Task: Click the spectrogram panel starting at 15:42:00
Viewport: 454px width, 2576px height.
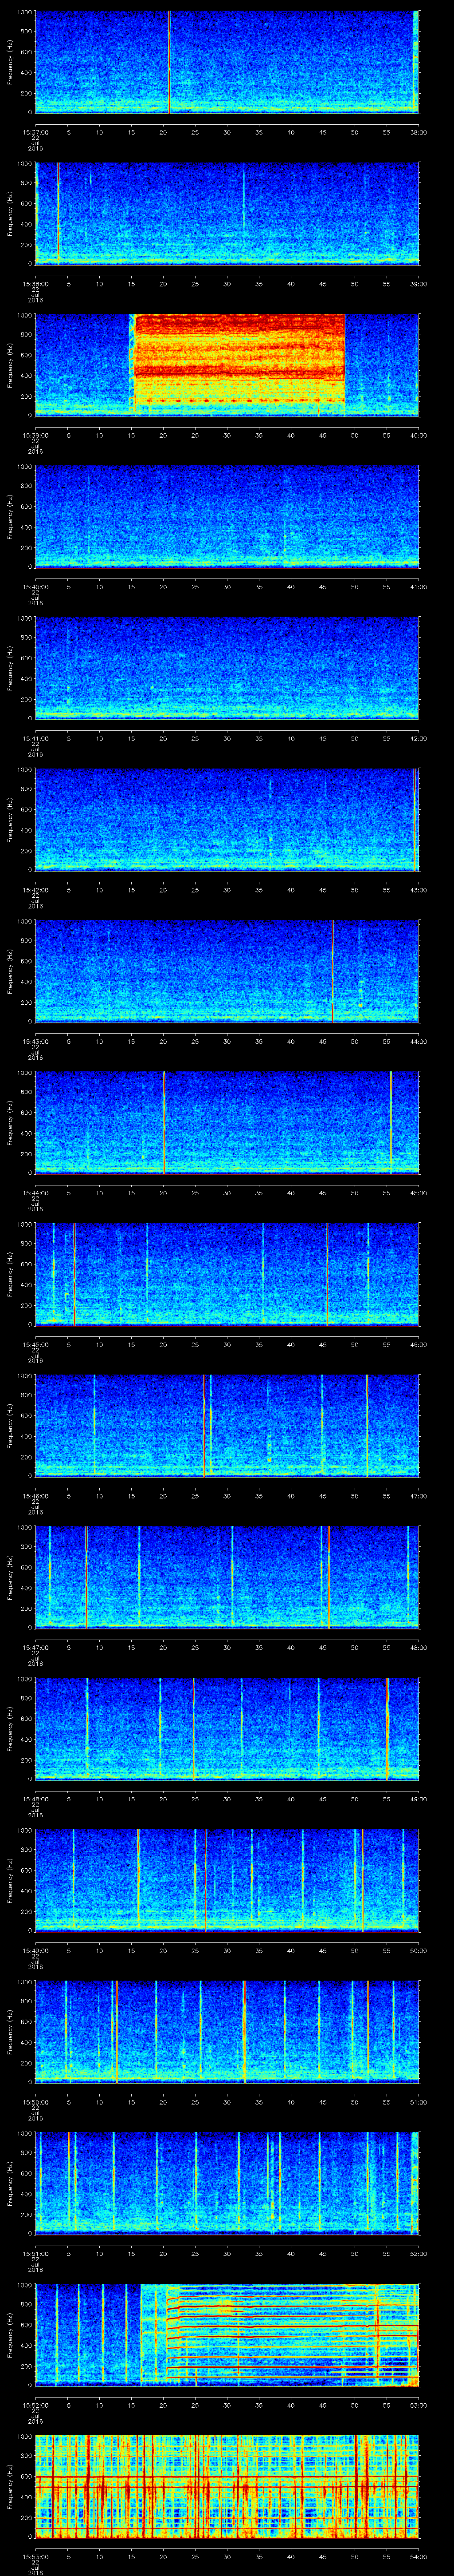Action: 227,819
